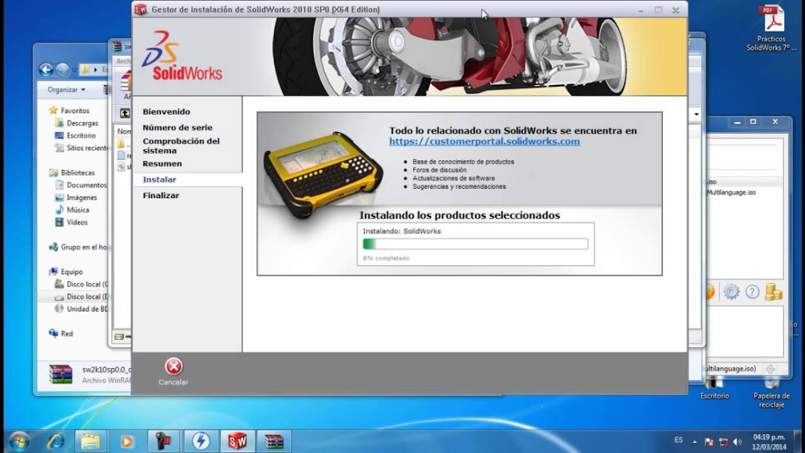This screenshot has height=453, width=805.
Task: Select Bibliotecas in Explorer sidebar
Action: click(x=77, y=172)
